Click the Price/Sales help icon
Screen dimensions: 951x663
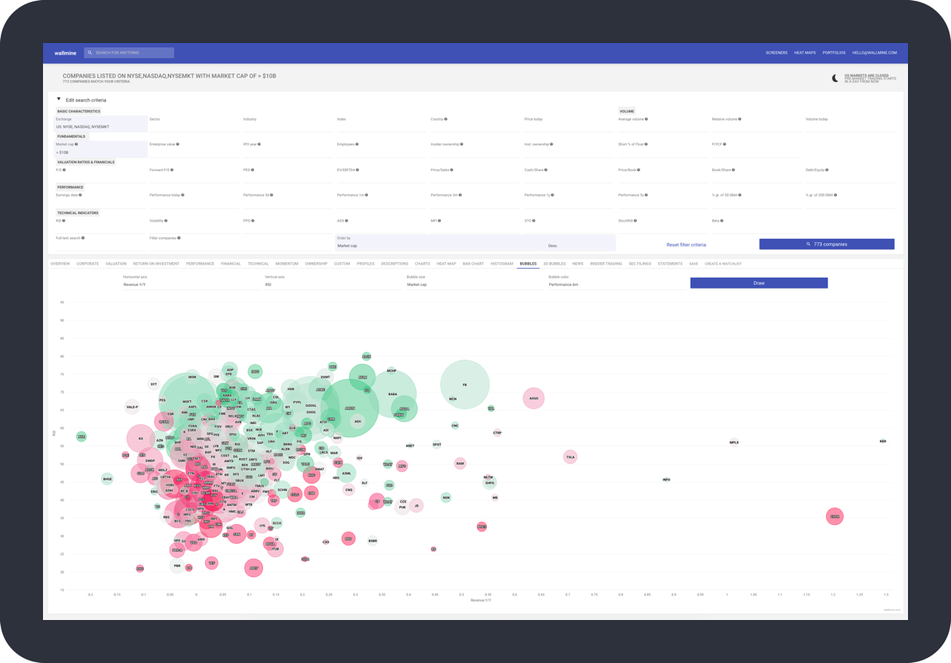point(452,169)
